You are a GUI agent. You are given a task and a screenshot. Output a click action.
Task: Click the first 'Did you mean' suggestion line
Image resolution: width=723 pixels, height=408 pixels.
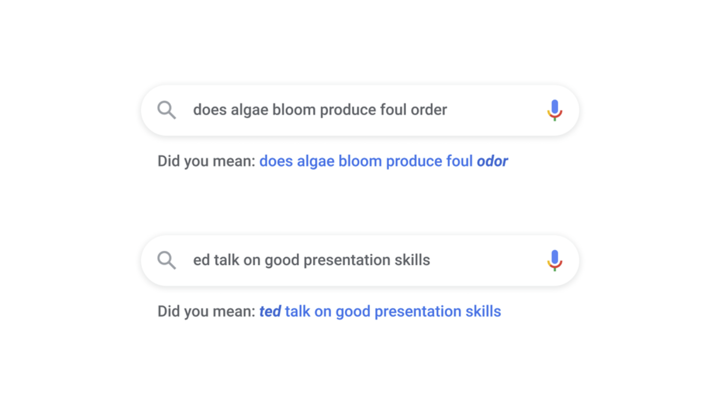(332, 161)
